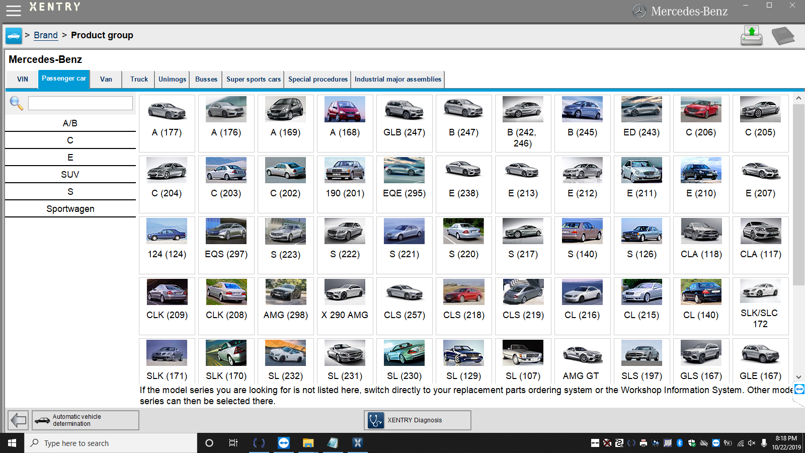The width and height of the screenshot is (805, 453).
Task: Click the Brand breadcrumb link
Action: coord(46,35)
